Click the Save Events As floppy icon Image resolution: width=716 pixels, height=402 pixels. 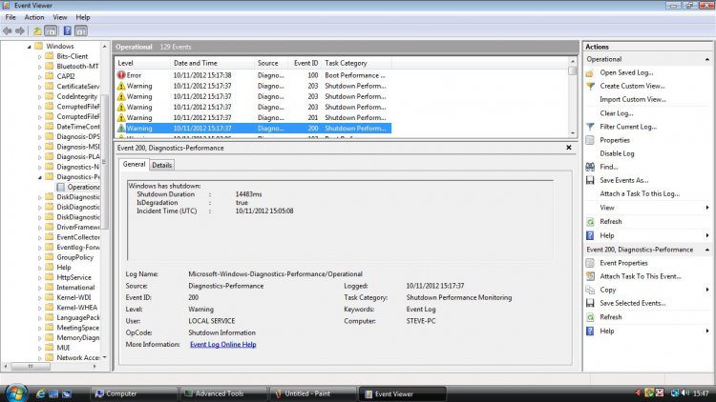590,180
